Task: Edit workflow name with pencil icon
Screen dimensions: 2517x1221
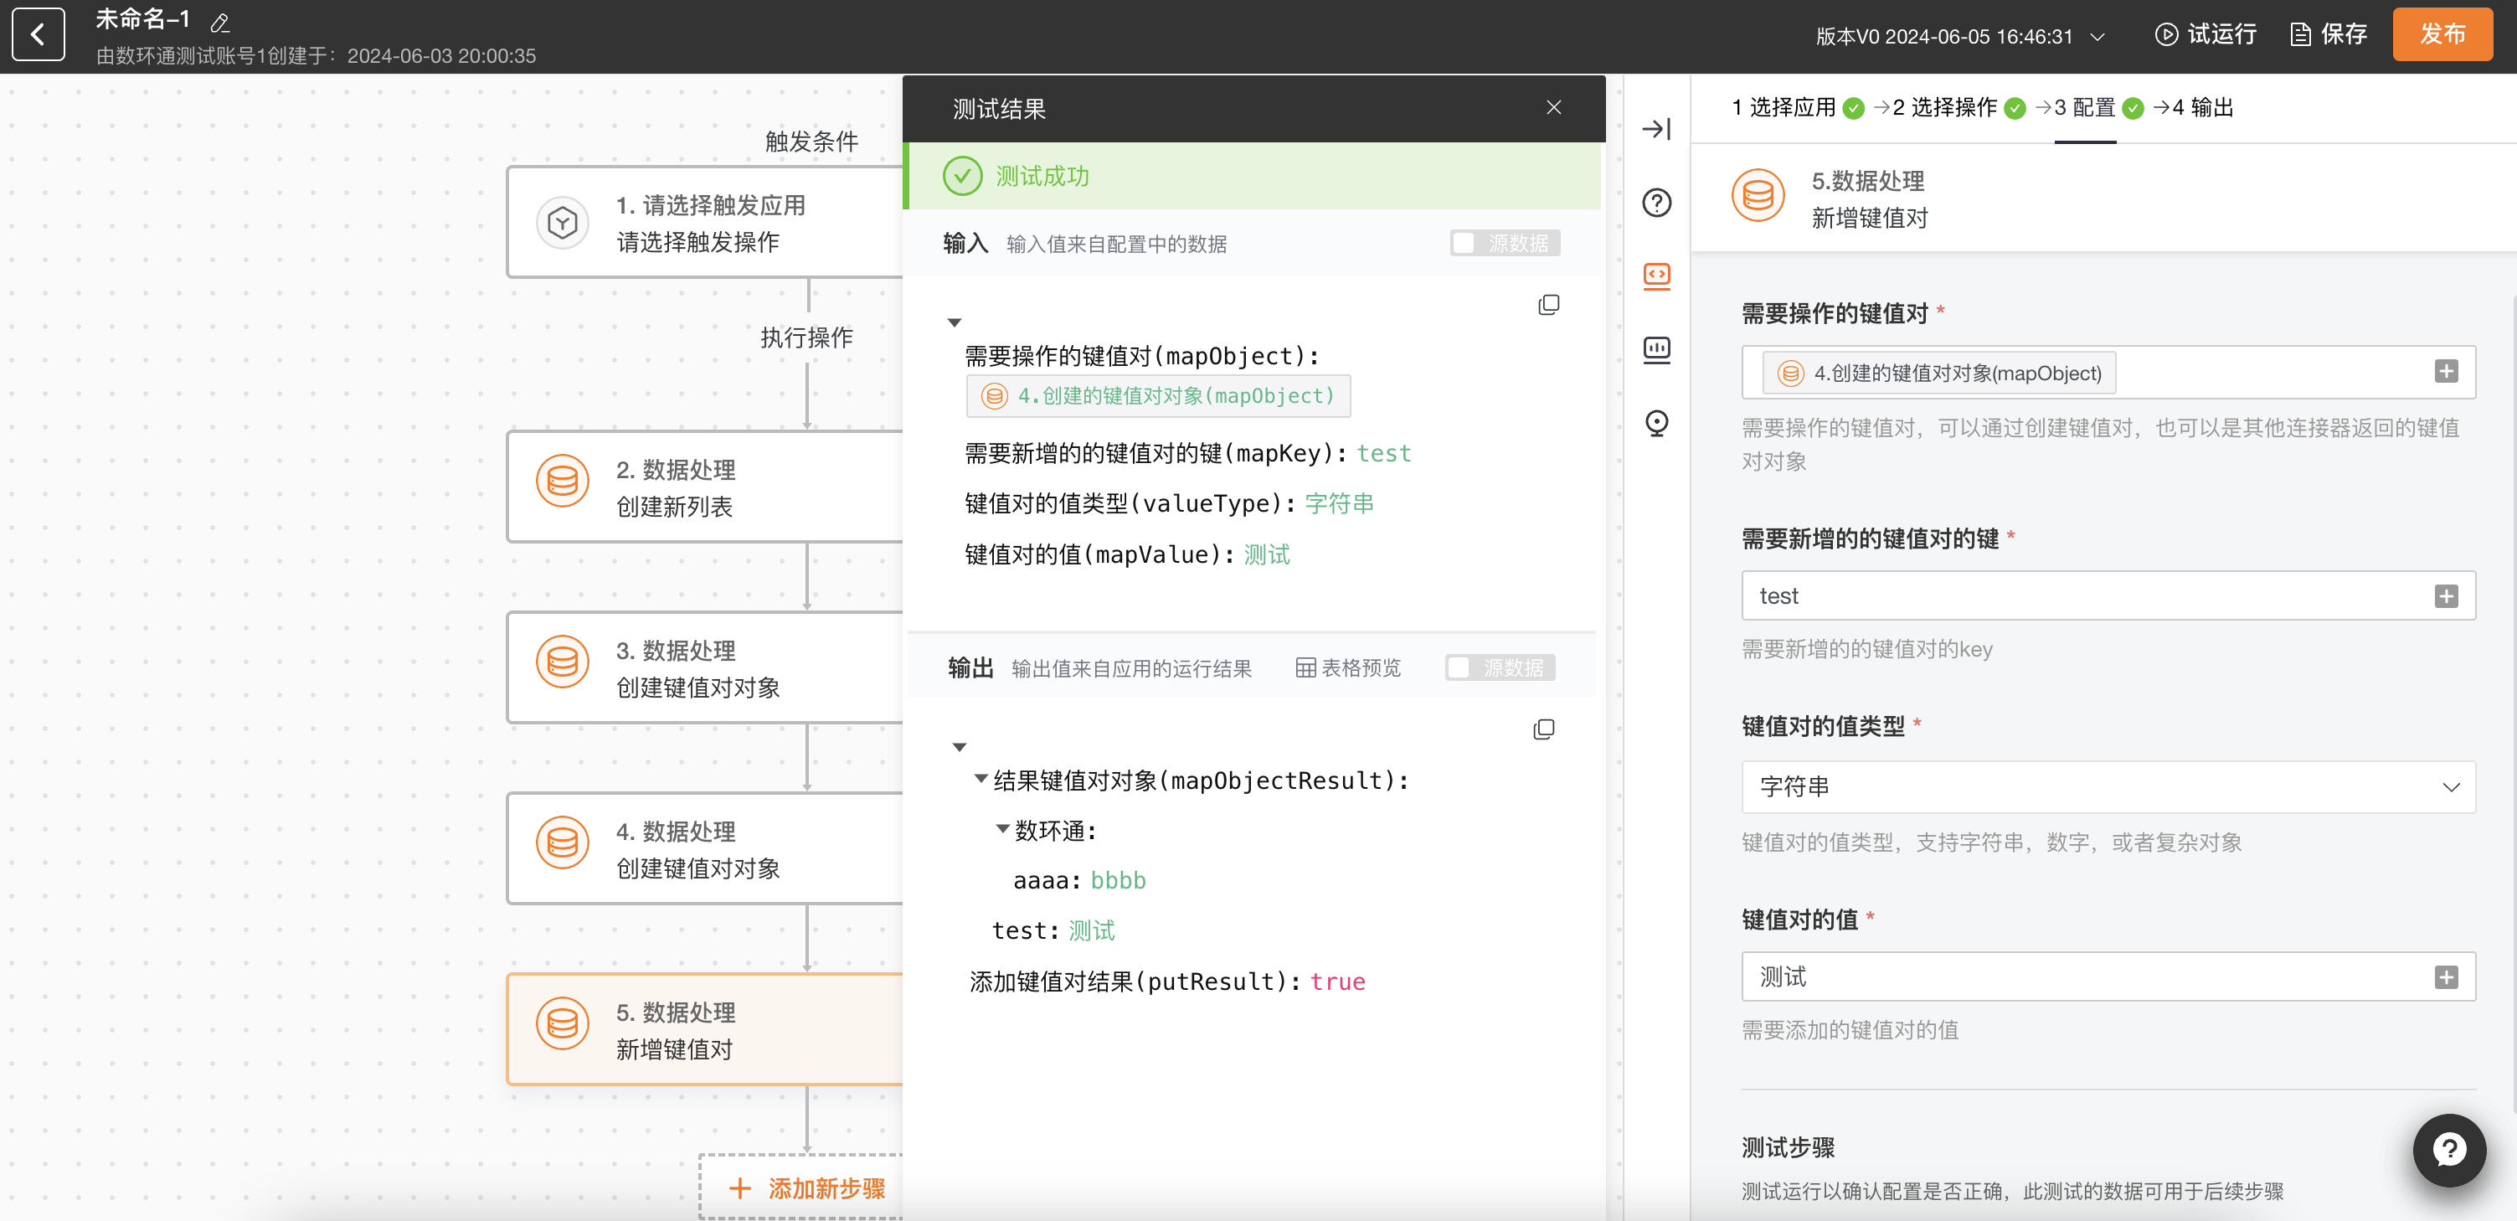Action: (x=220, y=22)
